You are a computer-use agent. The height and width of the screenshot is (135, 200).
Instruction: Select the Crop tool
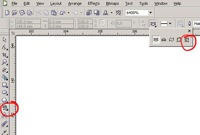(x=4, y=55)
